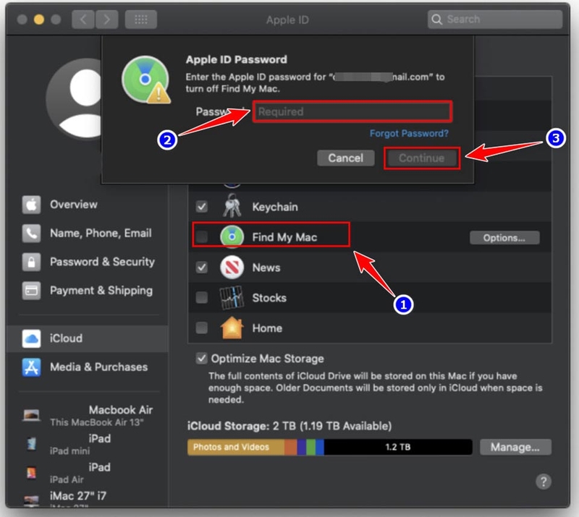Viewport: 579px width, 517px height.
Task: Click the Photos and Videos storage segment
Action: point(236,447)
